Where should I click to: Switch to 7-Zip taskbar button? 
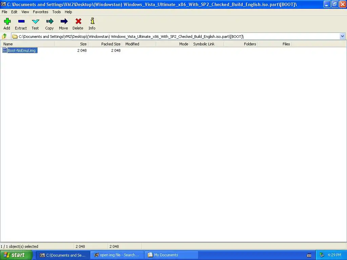[63, 255]
